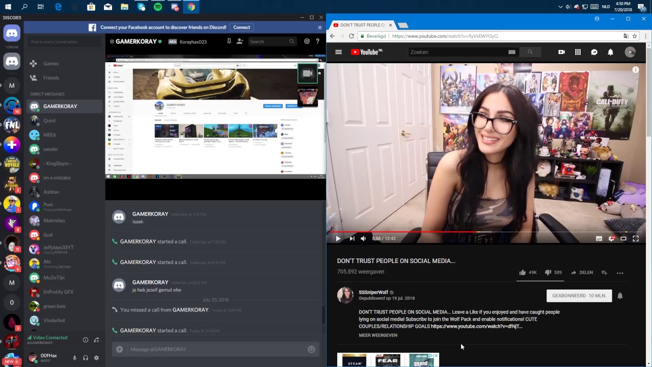Open Discord user settings gear
Image resolution: width=652 pixels, height=367 pixels.
tap(96, 358)
